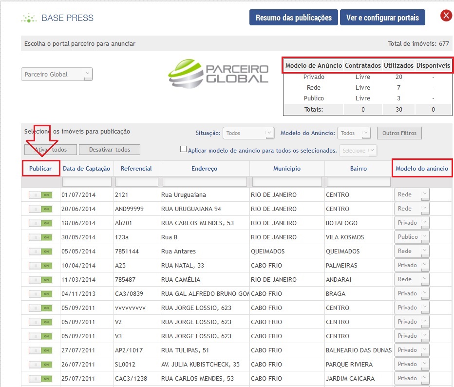Change ad model for Rua B row
454x387 pixels.
coord(412,237)
